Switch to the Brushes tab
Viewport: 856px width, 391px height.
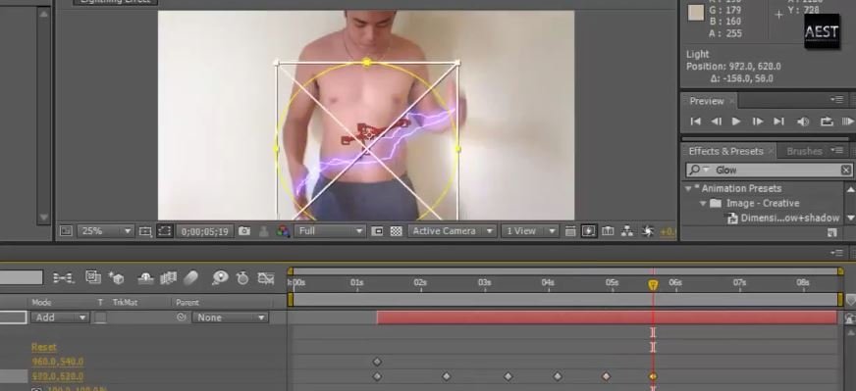point(804,151)
